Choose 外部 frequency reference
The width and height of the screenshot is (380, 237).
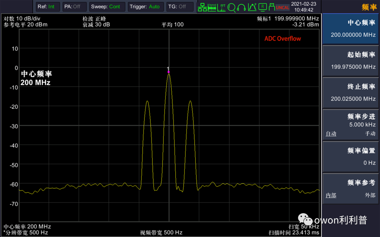click(370, 195)
